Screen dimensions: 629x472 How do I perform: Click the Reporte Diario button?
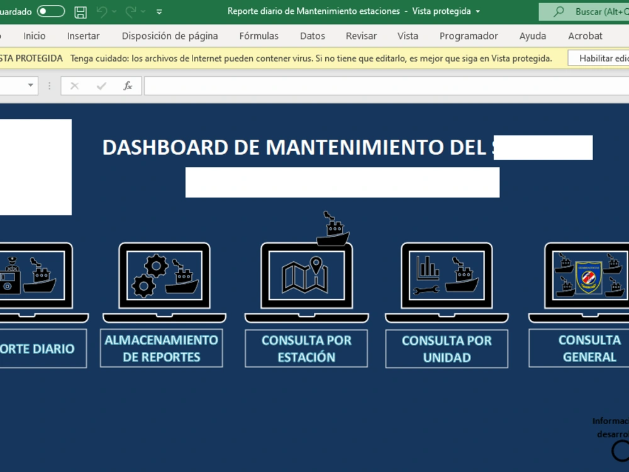pyautogui.click(x=43, y=349)
